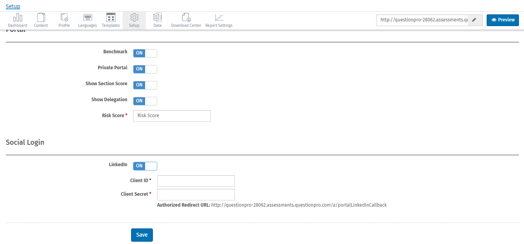Disable LinkedIn social login
The height and width of the screenshot is (244, 524).
pyautogui.click(x=145, y=166)
